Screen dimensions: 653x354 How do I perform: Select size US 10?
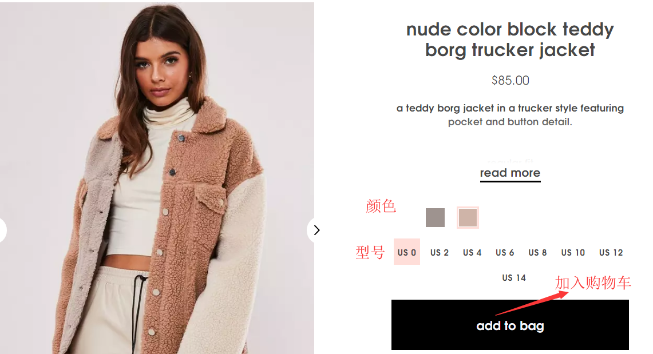[x=573, y=253]
